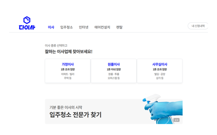Click the 내 신청내역 button
The image size is (217, 135).
coord(198,26)
